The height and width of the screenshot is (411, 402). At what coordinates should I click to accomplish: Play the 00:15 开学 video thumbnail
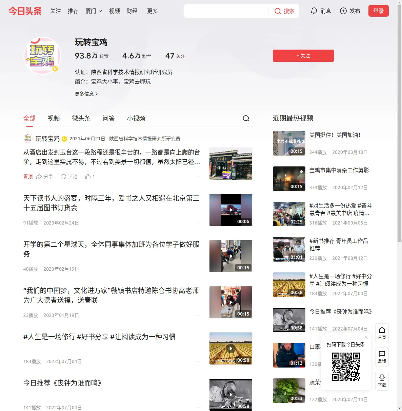pos(231,256)
